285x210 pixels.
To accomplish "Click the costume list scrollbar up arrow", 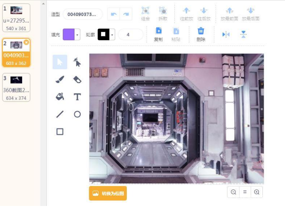I will click(x=44, y=4).
